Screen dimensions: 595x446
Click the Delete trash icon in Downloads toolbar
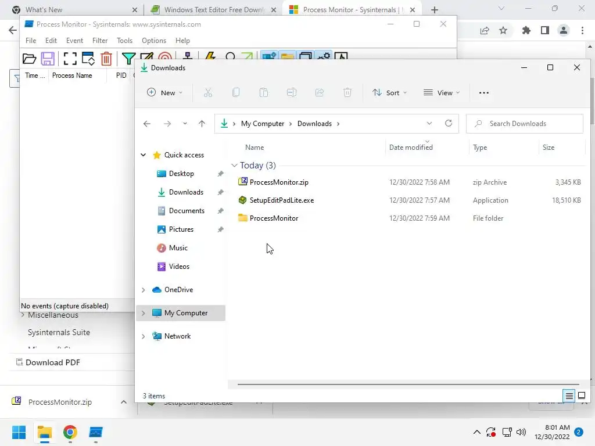(x=347, y=92)
